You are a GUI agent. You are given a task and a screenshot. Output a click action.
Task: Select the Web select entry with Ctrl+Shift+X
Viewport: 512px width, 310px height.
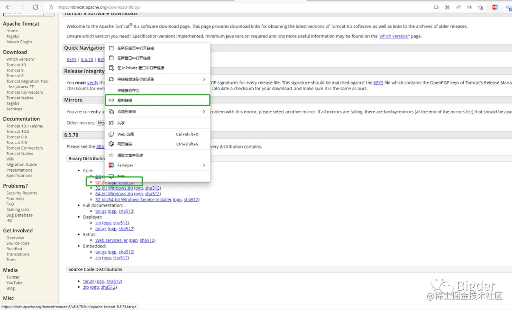[x=157, y=134]
